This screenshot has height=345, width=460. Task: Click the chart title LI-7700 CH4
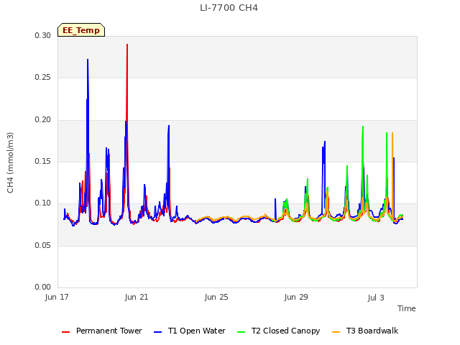tap(229, 8)
